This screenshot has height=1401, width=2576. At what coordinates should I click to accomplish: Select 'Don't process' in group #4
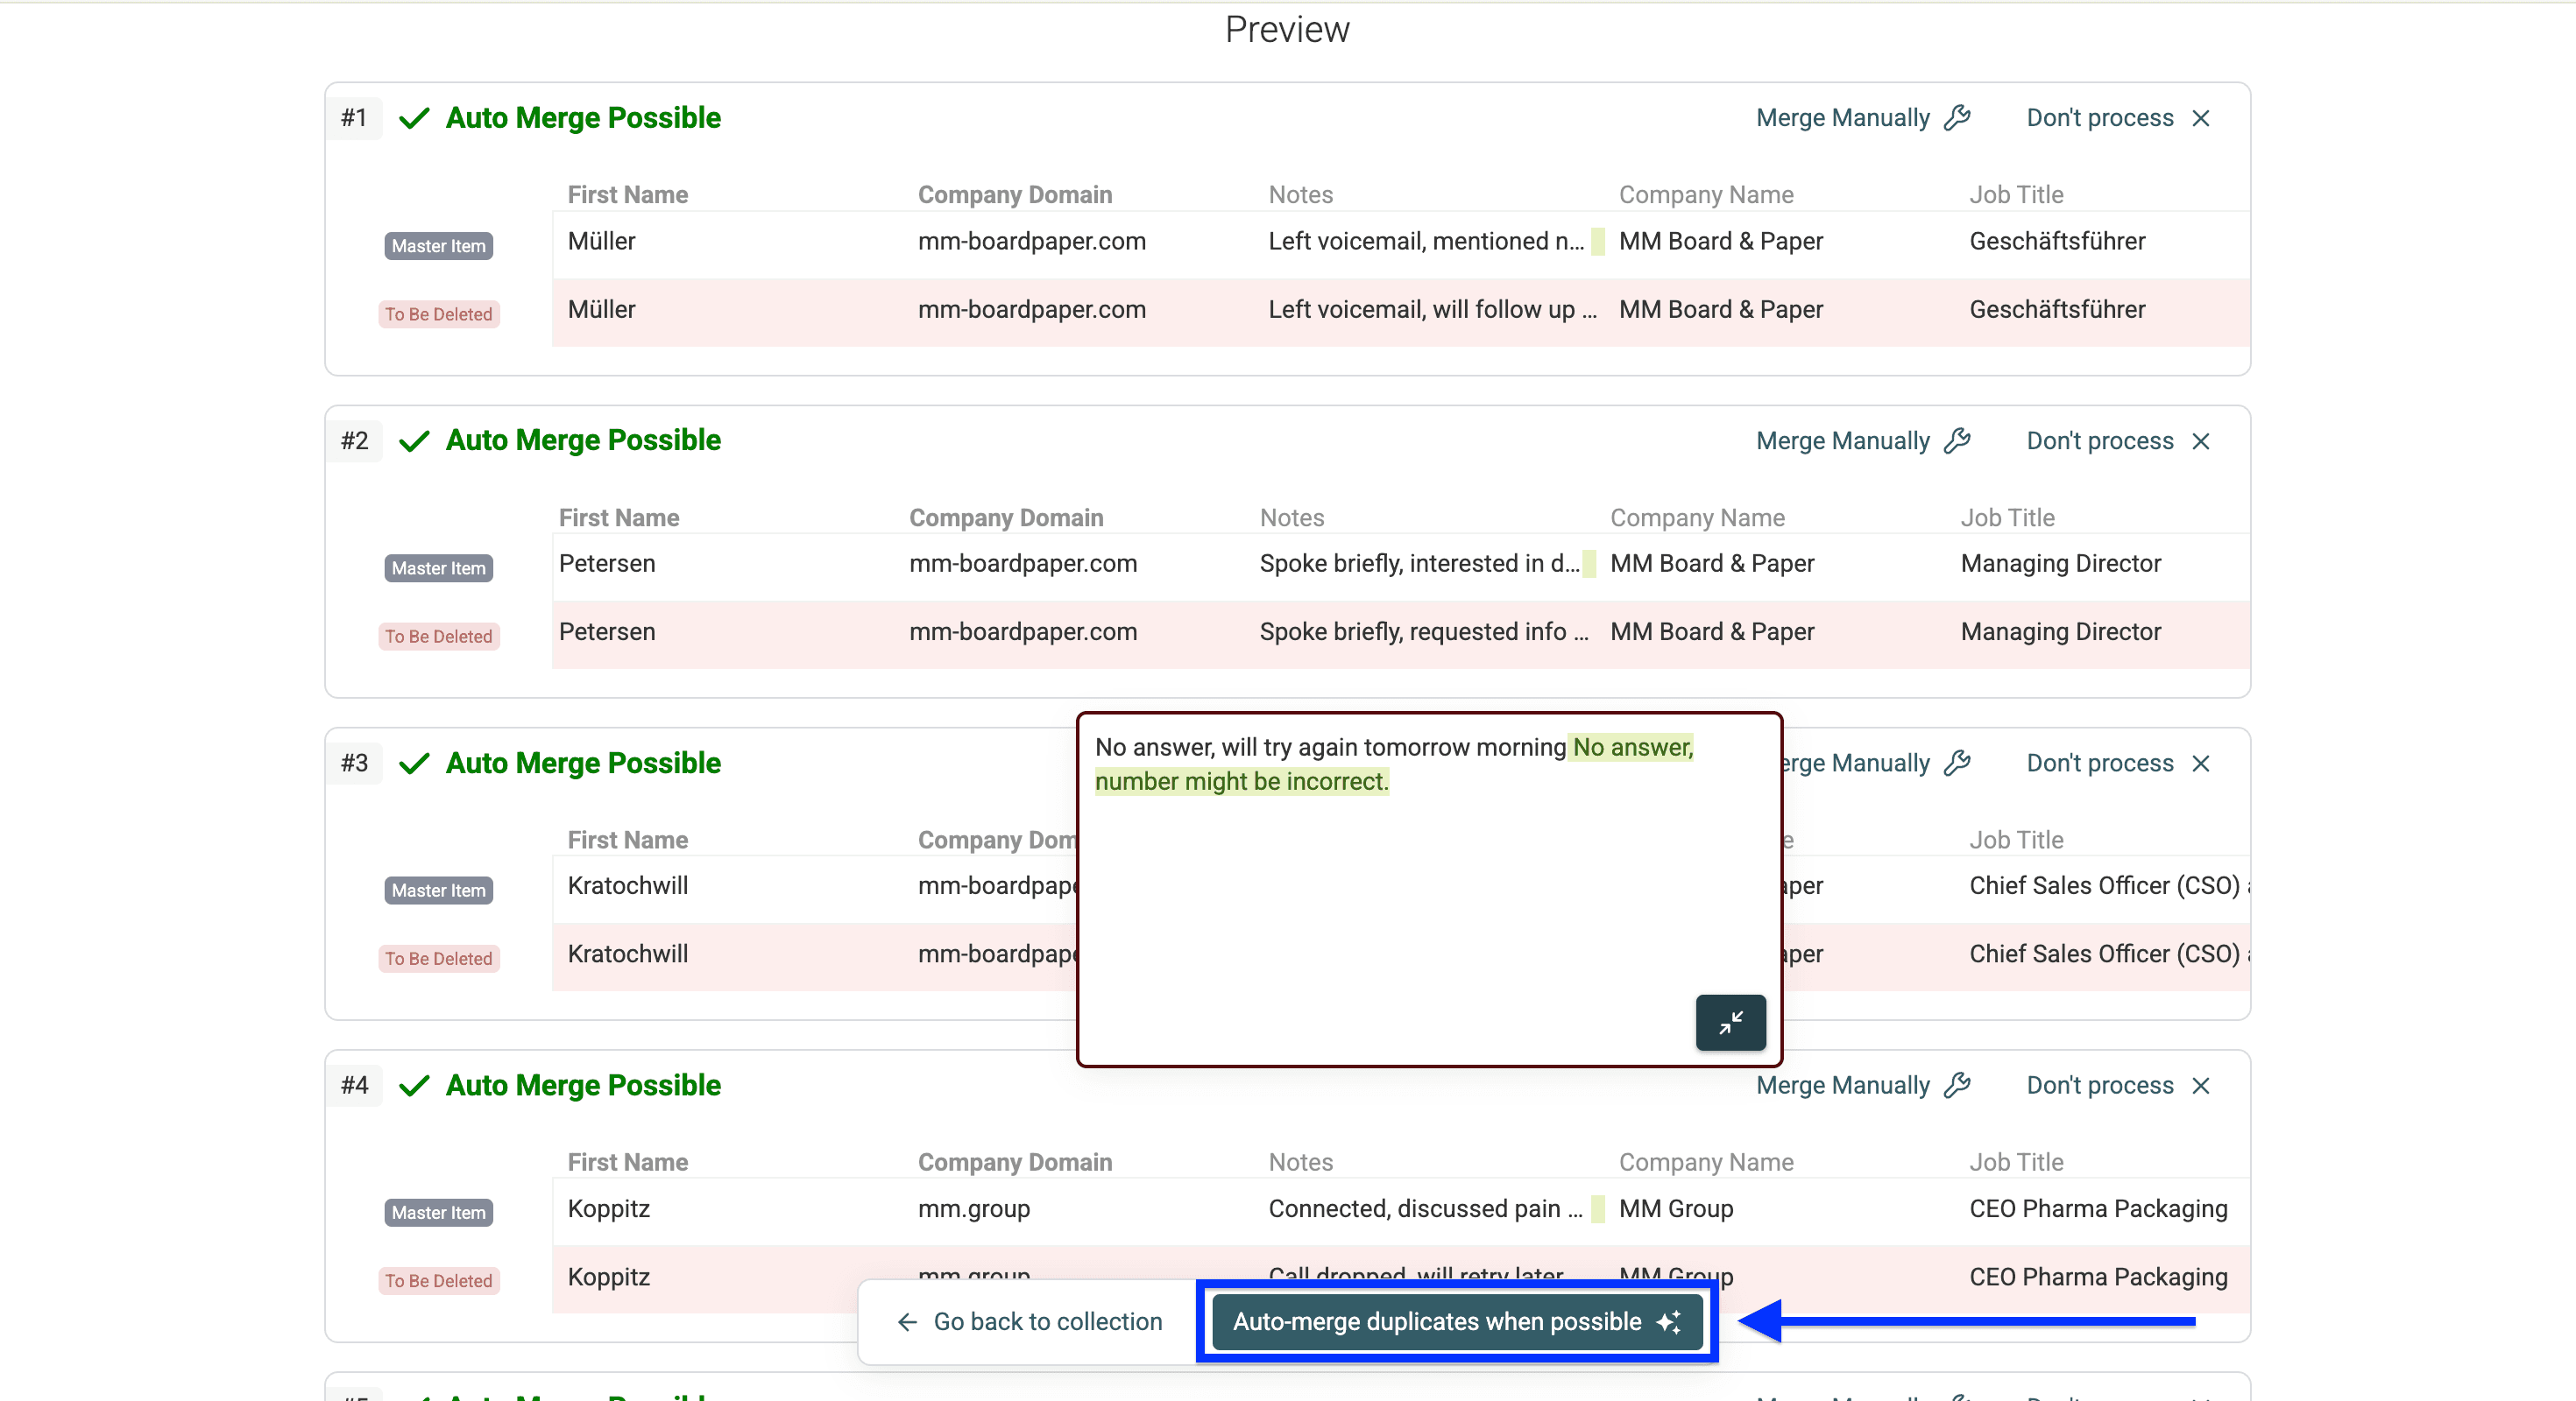point(2097,1085)
